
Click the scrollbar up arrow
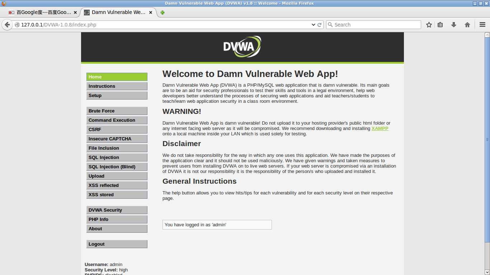487,35
